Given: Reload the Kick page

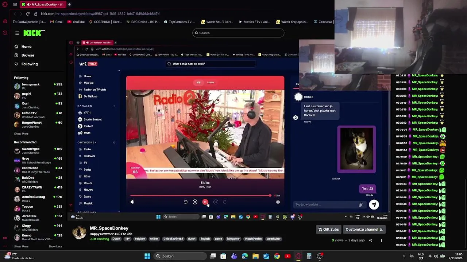Looking at the screenshot, I should 28,14.
